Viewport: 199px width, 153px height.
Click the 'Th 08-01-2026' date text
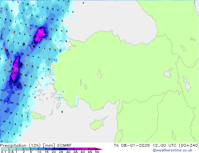pos(132,146)
